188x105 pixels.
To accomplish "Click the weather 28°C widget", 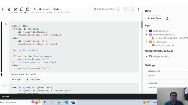I will pyautogui.click(x=150, y=102).
